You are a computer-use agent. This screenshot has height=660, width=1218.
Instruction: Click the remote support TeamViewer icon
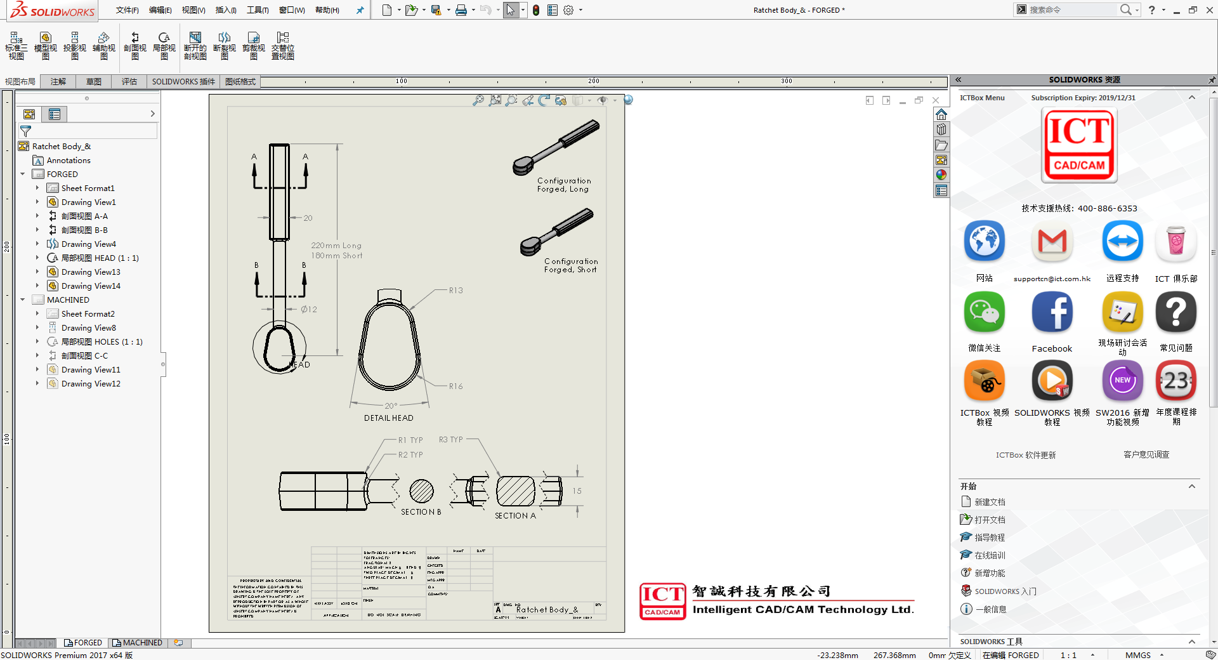[x=1122, y=241]
